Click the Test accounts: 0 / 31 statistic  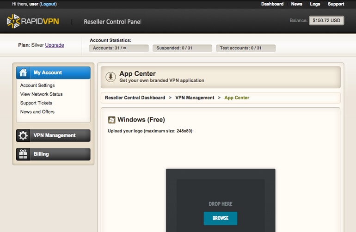(246, 48)
